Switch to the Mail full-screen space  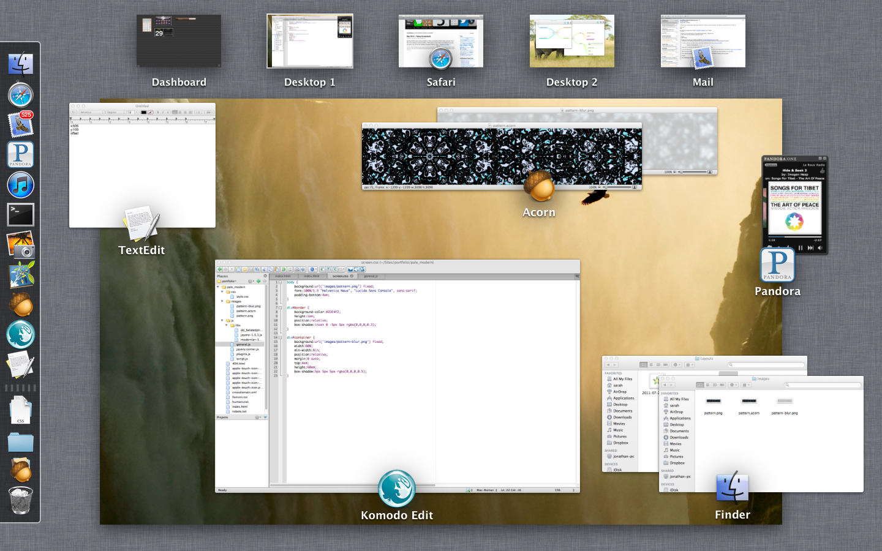click(x=703, y=41)
